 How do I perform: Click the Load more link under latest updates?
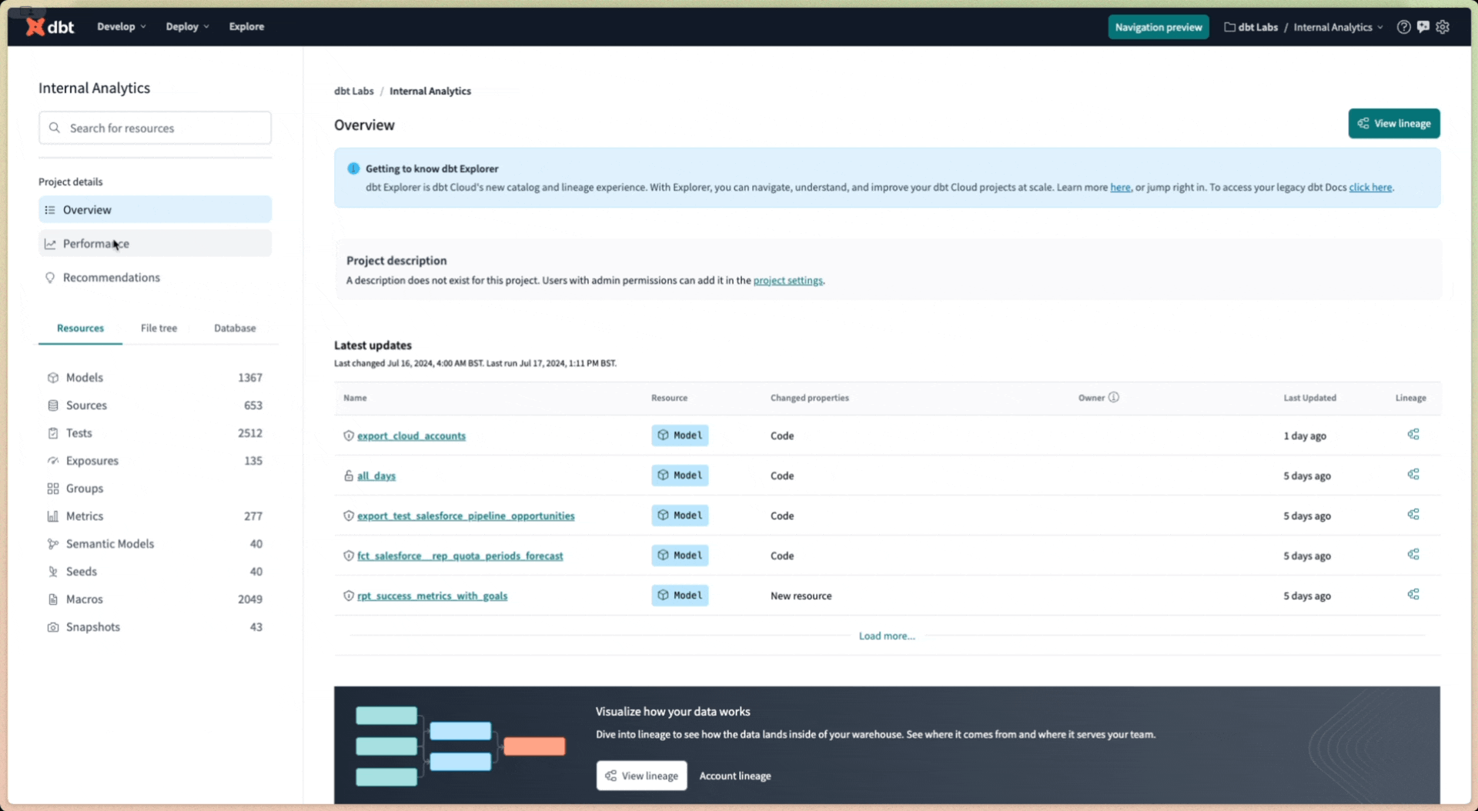pos(886,636)
